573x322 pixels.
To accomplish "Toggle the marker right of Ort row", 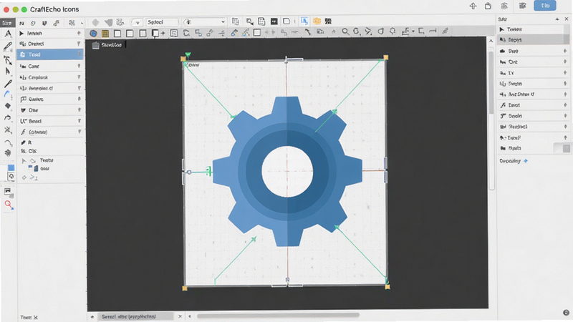I will click(x=565, y=62).
